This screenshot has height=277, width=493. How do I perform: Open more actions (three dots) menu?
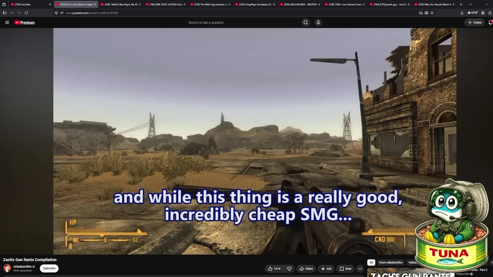point(360,269)
